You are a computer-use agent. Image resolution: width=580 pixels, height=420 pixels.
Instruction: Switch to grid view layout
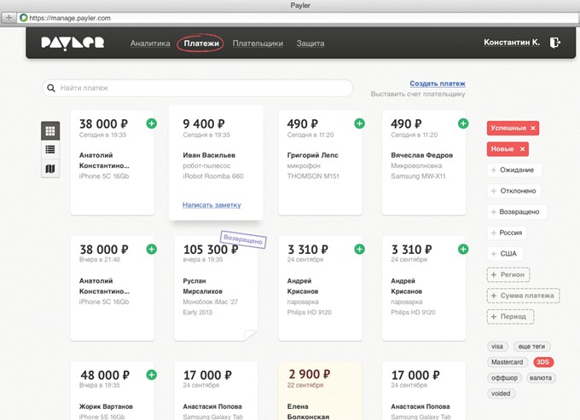click(50, 131)
